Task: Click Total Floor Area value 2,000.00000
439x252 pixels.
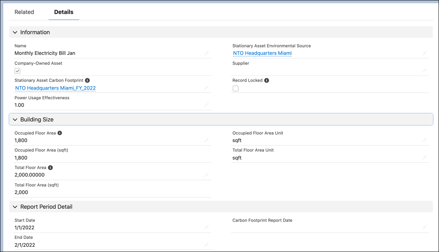Action: tap(29, 175)
